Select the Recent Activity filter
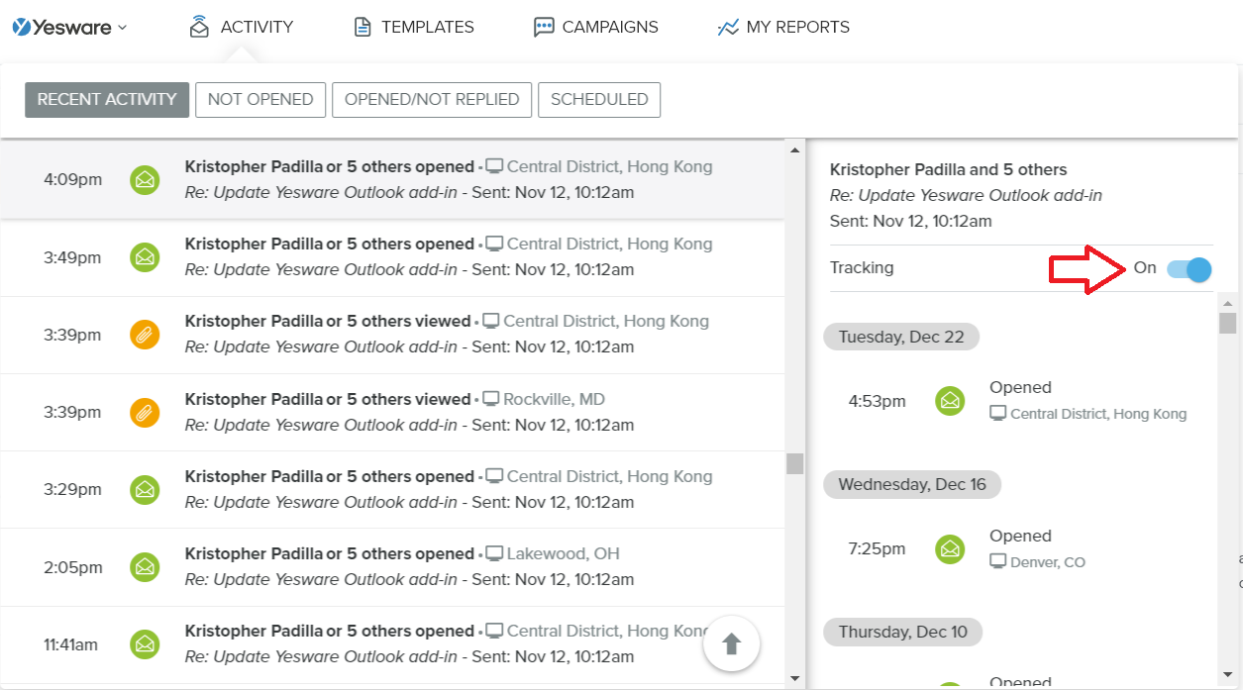Screen dimensions: 1243x690 107,99
